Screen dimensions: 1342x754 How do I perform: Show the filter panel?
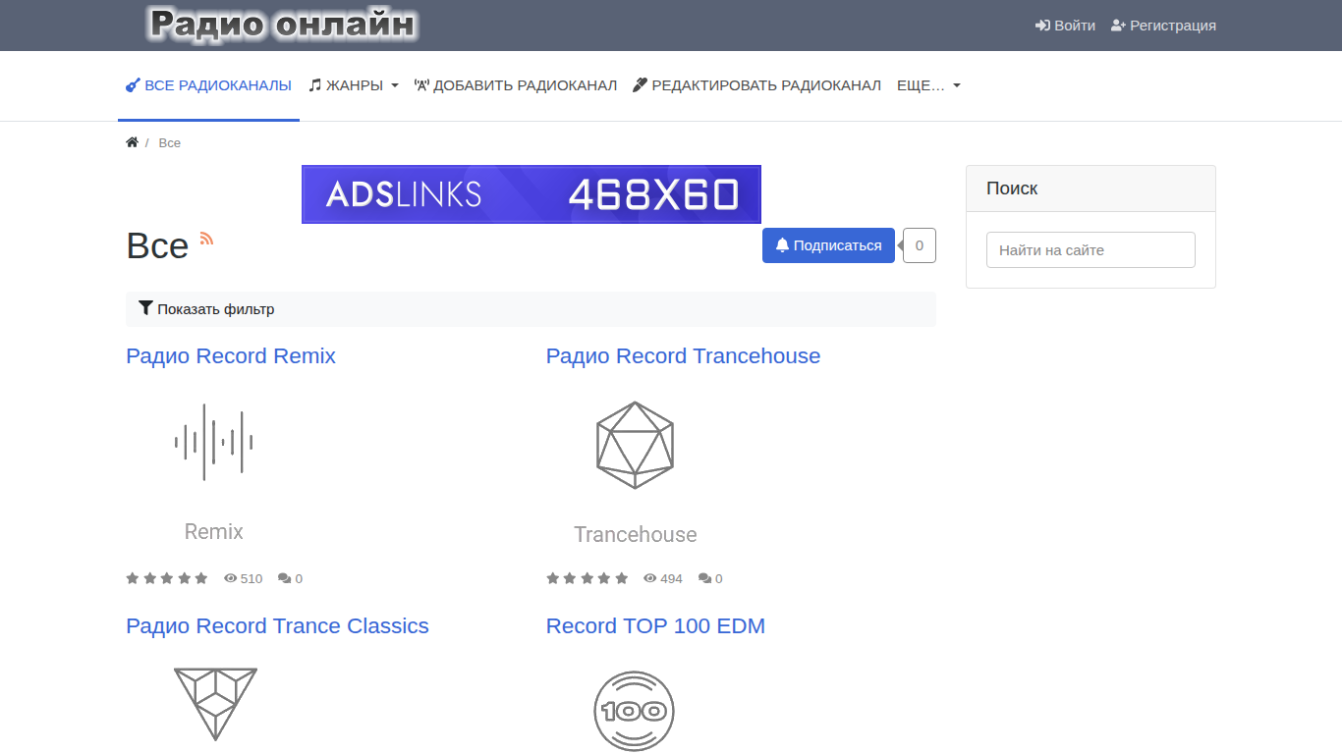pyautogui.click(x=531, y=309)
